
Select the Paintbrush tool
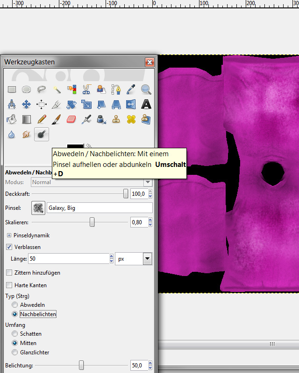(x=57, y=119)
